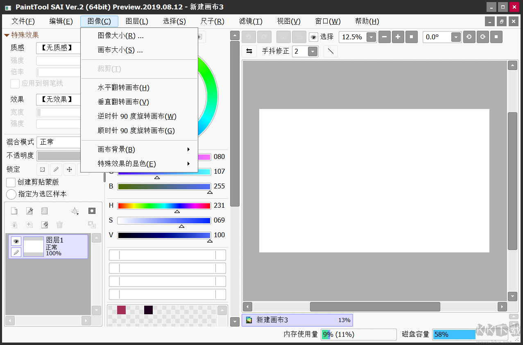Clear the layer using the eraser icon

(x=44, y=225)
